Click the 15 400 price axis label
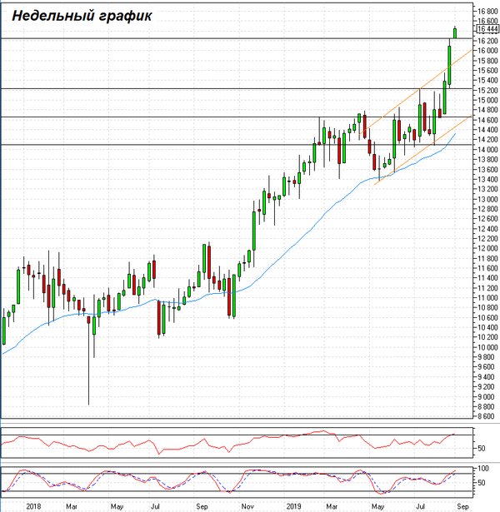This screenshot has width=500, height=512. pos(487,80)
